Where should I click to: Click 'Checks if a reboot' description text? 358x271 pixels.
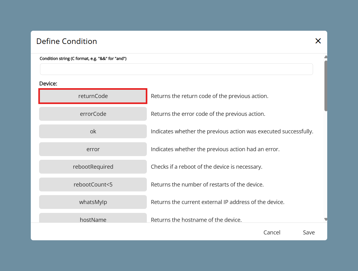[x=207, y=167]
